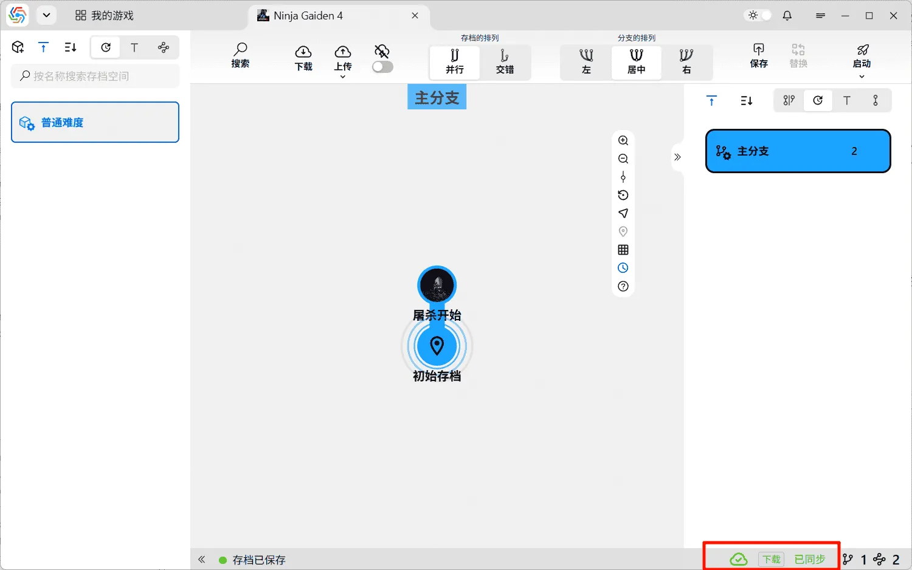Click the grid view icon in canvas toolbar

pos(623,250)
